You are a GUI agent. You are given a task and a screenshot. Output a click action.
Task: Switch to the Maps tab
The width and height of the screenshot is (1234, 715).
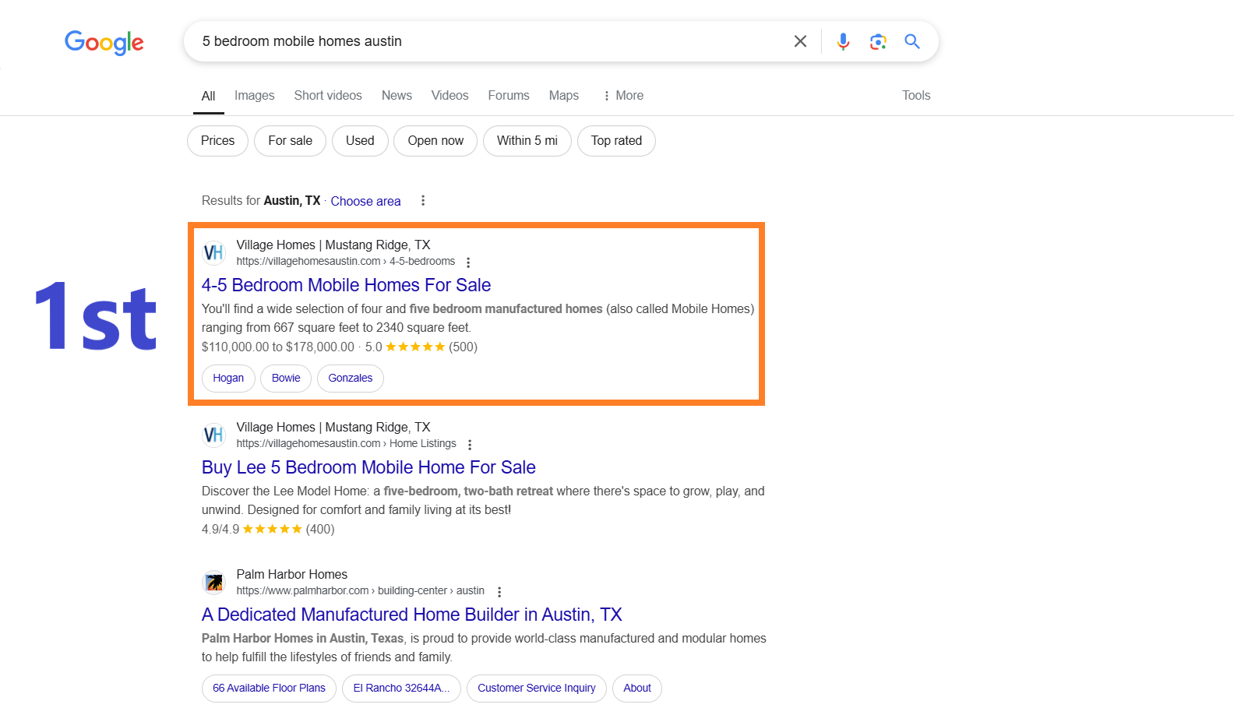pos(564,96)
